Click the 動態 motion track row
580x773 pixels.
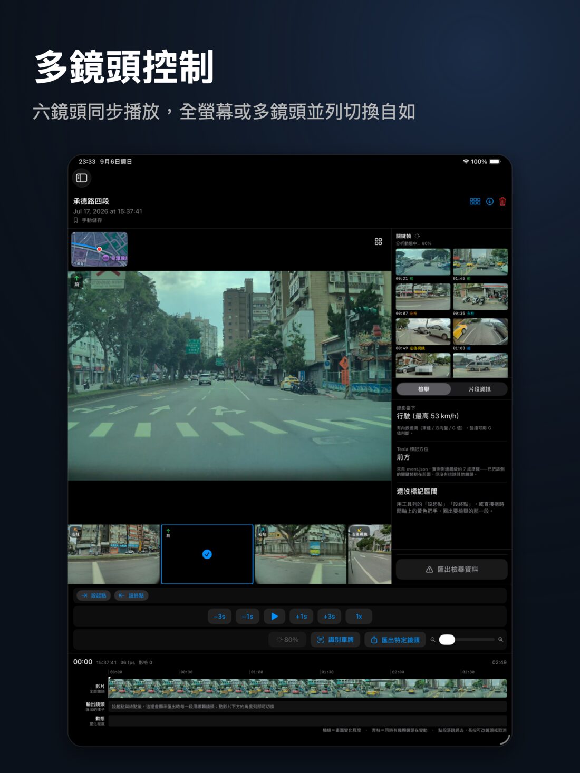pos(307,721)
